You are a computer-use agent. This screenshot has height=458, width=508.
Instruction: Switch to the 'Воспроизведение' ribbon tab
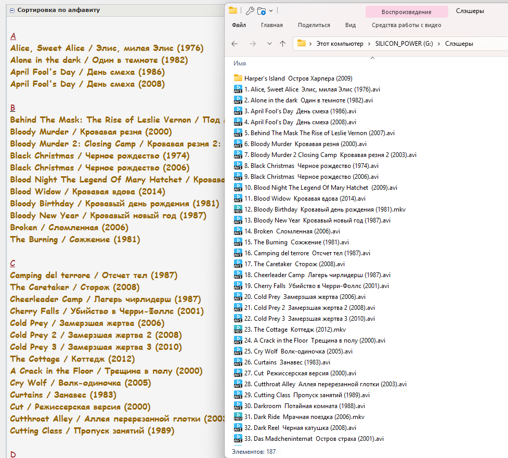pyautogui.click(x=406, y=12)
